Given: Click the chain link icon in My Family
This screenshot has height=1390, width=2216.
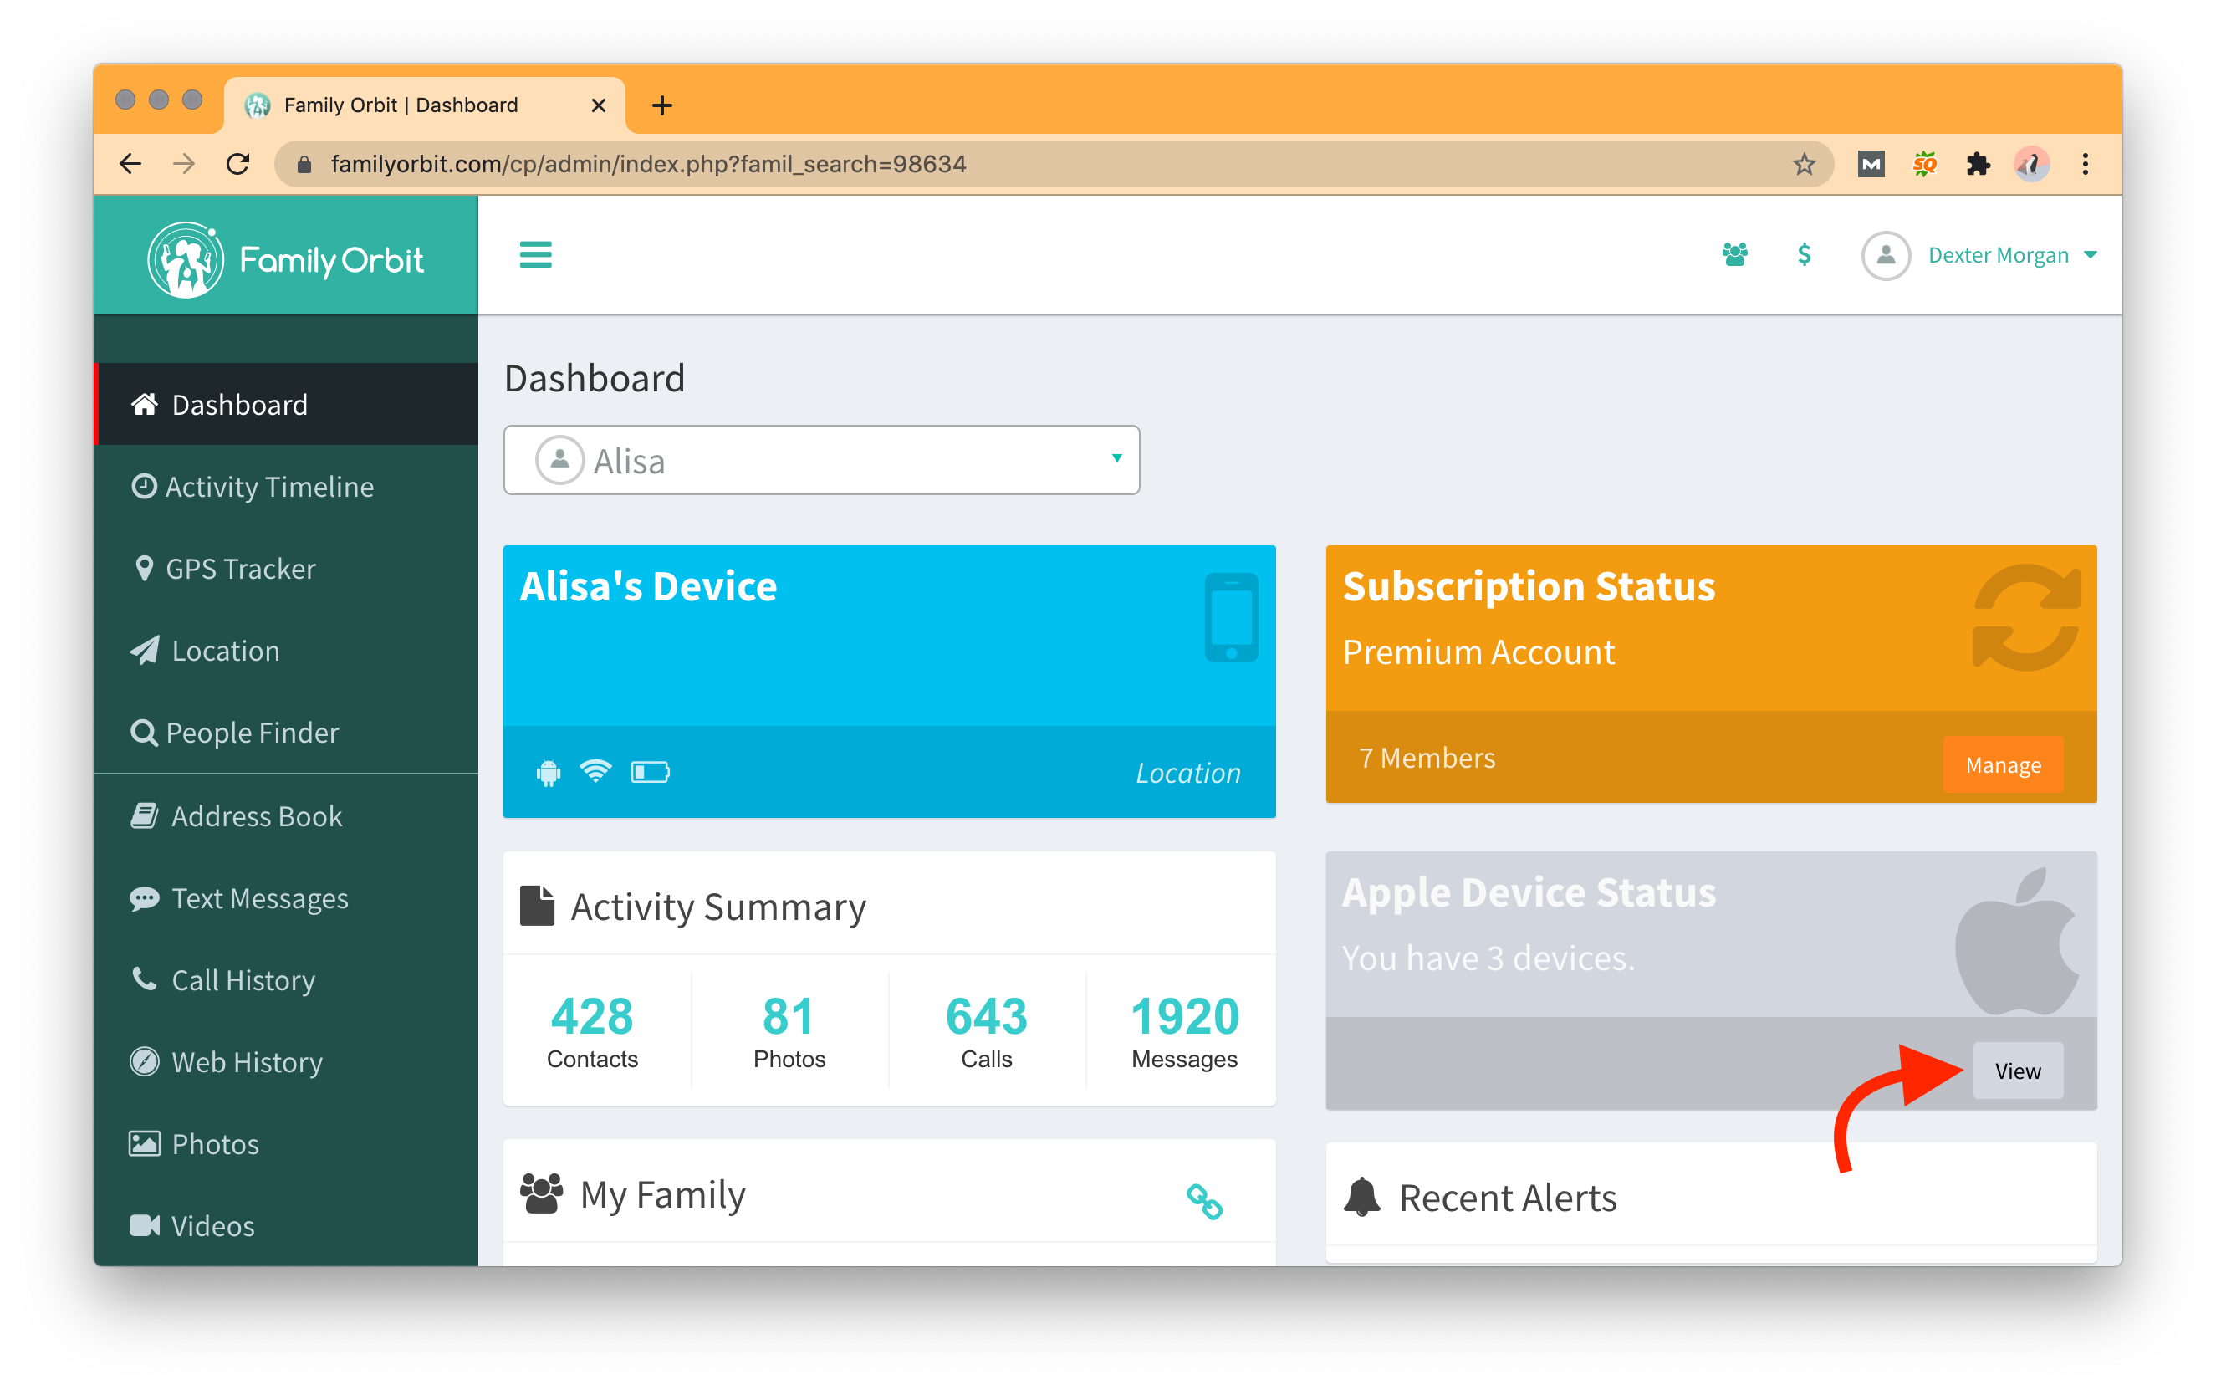Looking at the screenshot, I should (1203, 1201).
